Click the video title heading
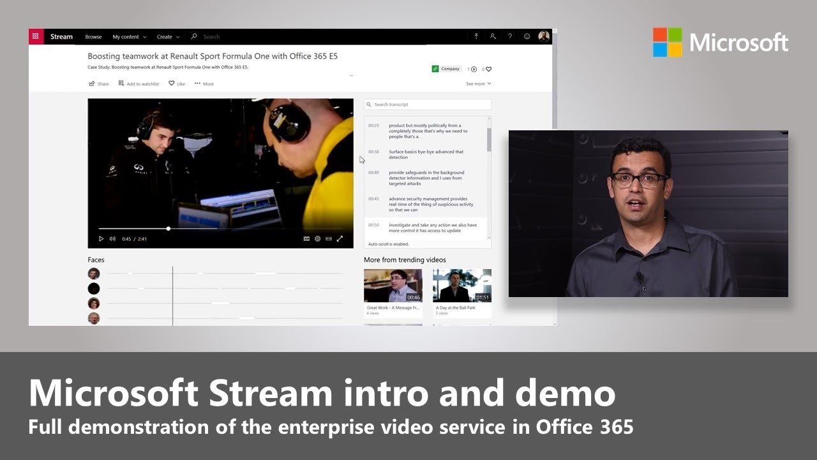The height and width of the screenshot is (460, 817). [213, 56]
